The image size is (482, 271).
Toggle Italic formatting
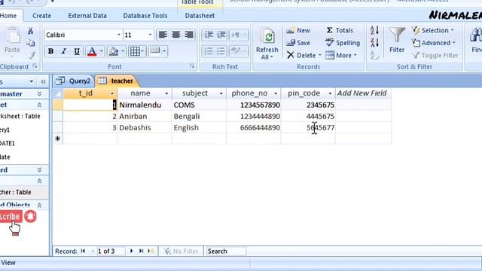pyautogui.click(x=63, y=51)
